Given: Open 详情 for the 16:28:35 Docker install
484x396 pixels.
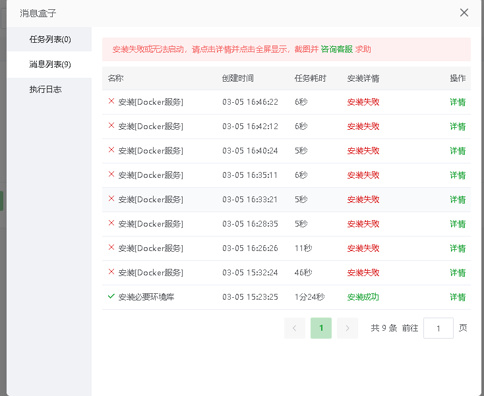Looking at the screenshot, I should click(x=458, y=224).
